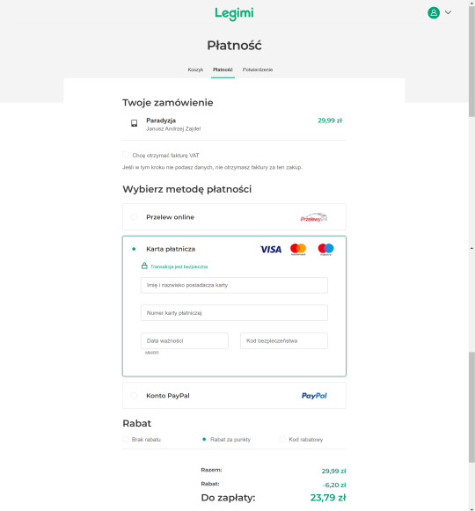Go to the Koszyk step tab
The image size is (475, 511).
[x=195, y=69]
